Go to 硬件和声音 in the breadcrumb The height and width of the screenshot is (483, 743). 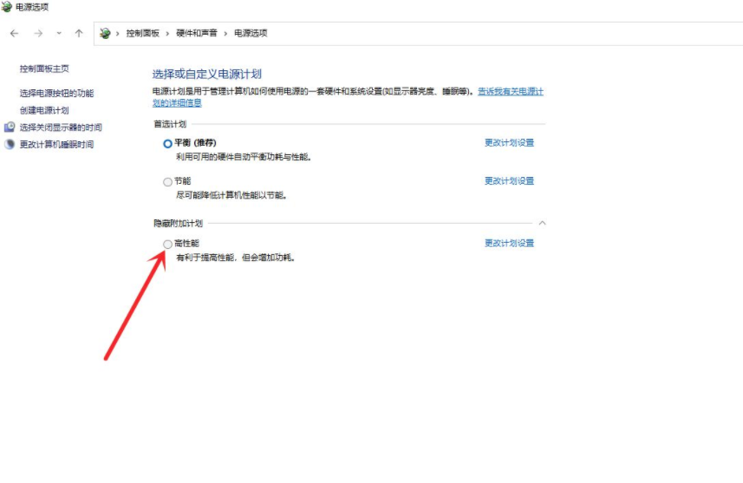click(x=197, y=33)
